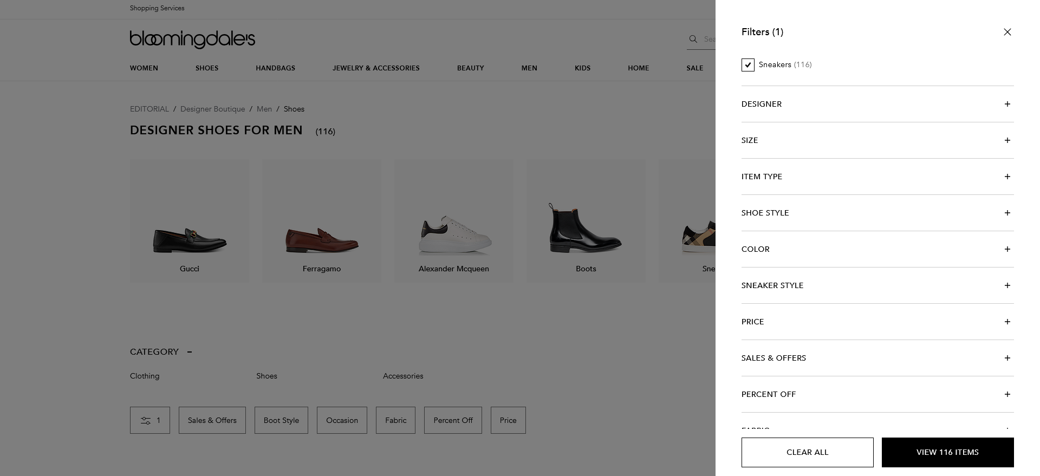
Task: Open the Price filter button
Action: tap(508, 420)
